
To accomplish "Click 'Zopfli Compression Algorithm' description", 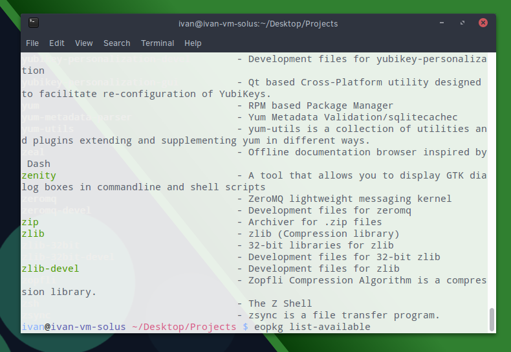I will pos(329,280).
